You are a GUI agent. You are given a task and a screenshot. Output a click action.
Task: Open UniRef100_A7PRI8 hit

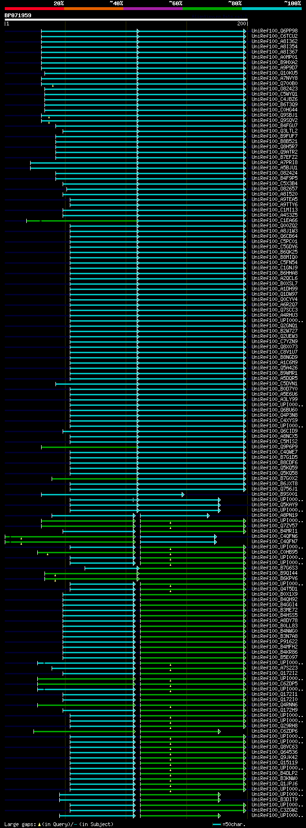pos(274,162)
